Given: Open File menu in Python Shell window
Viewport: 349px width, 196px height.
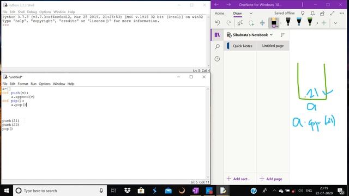Looking at the screenshot, I should [5, 12].
